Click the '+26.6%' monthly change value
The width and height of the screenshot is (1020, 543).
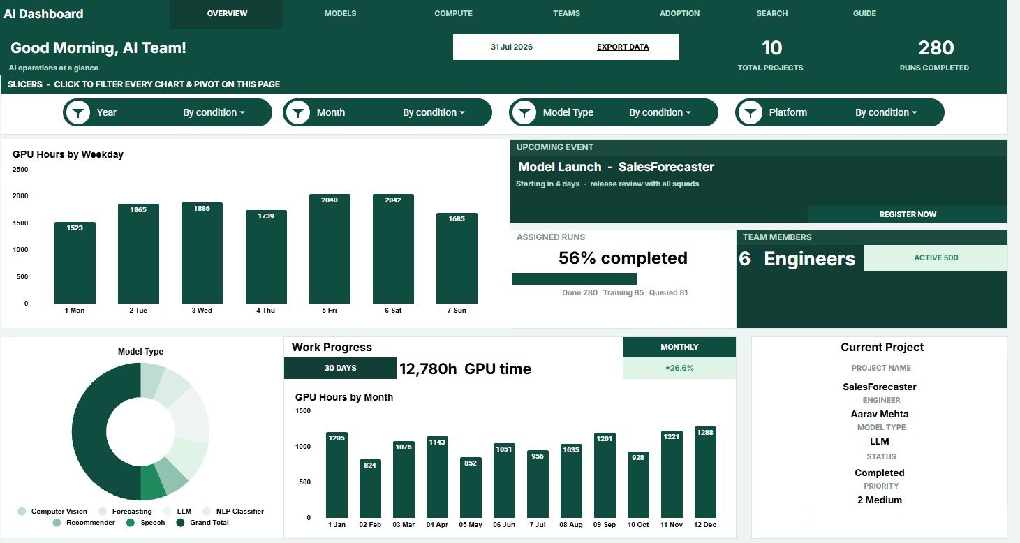tap(679, 368)
